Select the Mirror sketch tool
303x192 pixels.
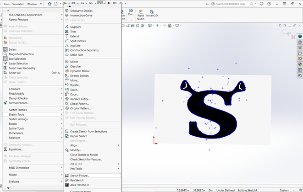click(x=93, y=62)
